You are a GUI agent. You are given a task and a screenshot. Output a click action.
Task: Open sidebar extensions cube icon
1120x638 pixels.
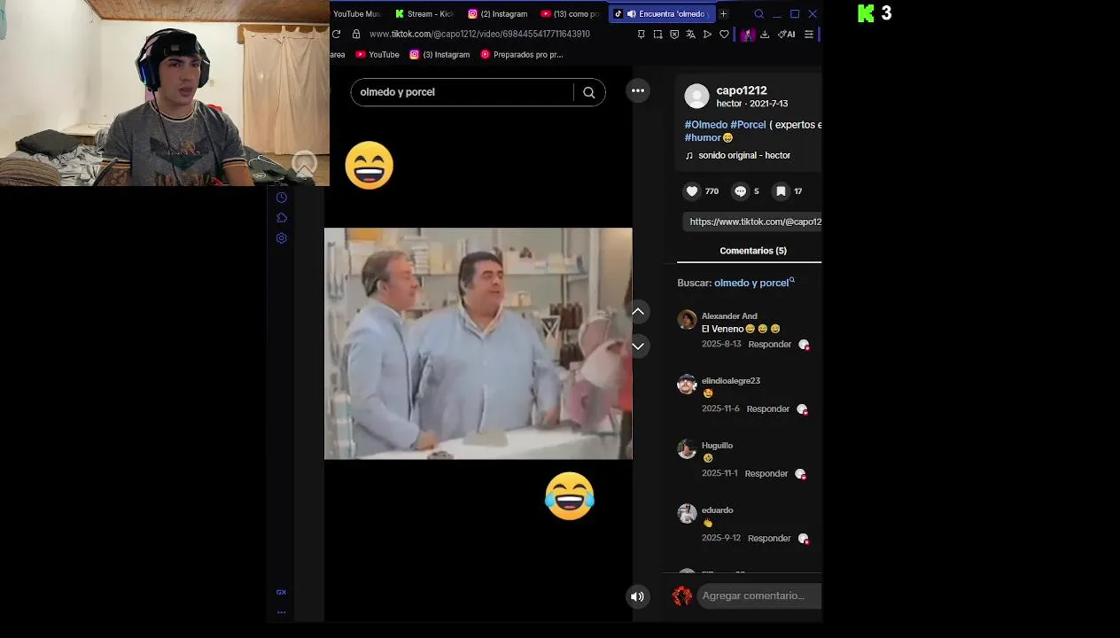pyautogui.click(x=282, y=218)
